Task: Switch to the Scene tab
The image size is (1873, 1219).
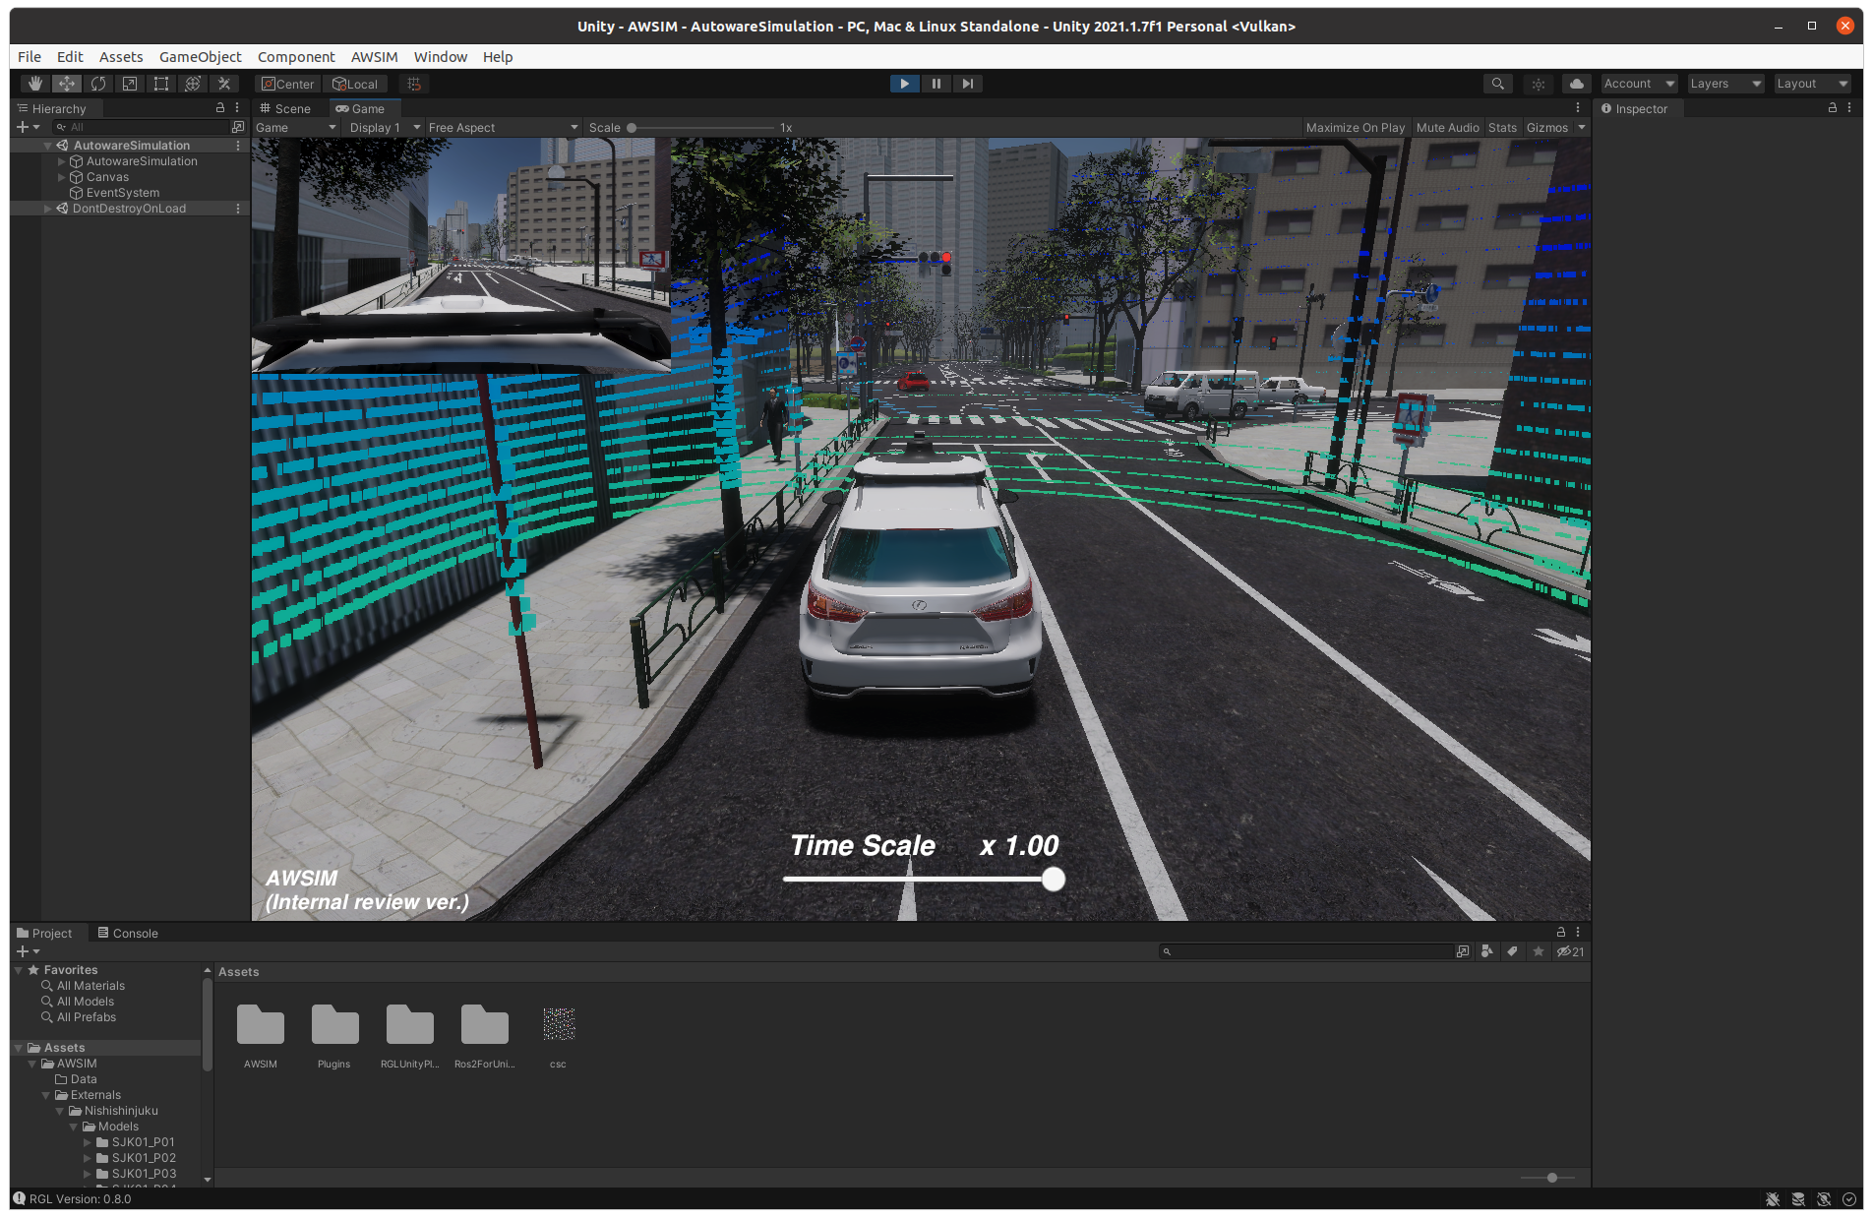Action: click(285, 108)
